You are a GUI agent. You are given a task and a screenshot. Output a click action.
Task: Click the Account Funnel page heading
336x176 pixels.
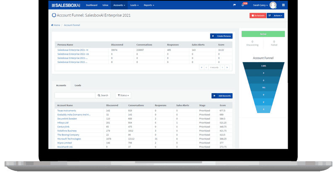point(94,15)
